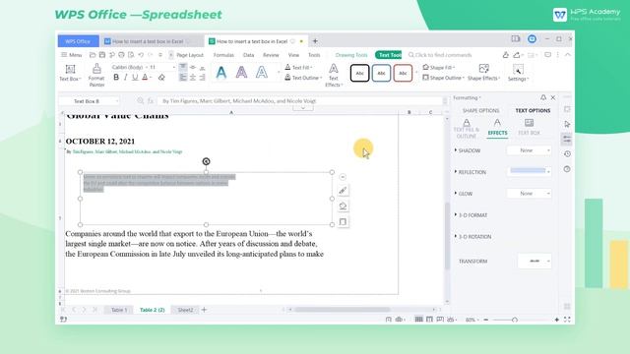Open the Transform preset dropdown
The width and height of the screenshot is (630, 354).
coord(535,262)
